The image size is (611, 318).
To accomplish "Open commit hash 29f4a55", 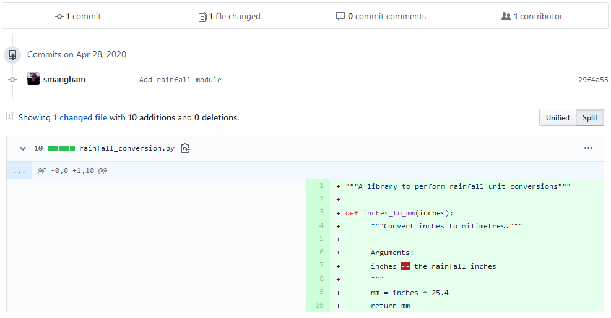I will pyautogui.click(x=593, y=80).
